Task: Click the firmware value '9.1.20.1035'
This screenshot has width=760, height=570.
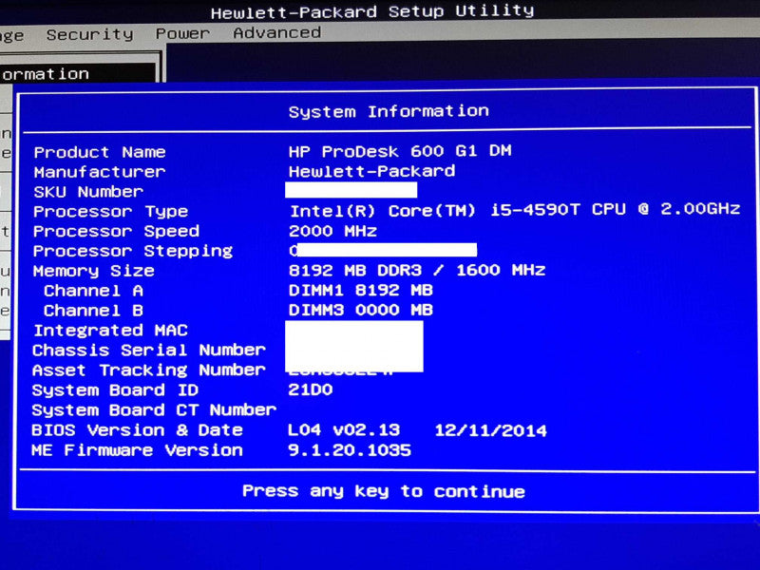Action: 350,450
